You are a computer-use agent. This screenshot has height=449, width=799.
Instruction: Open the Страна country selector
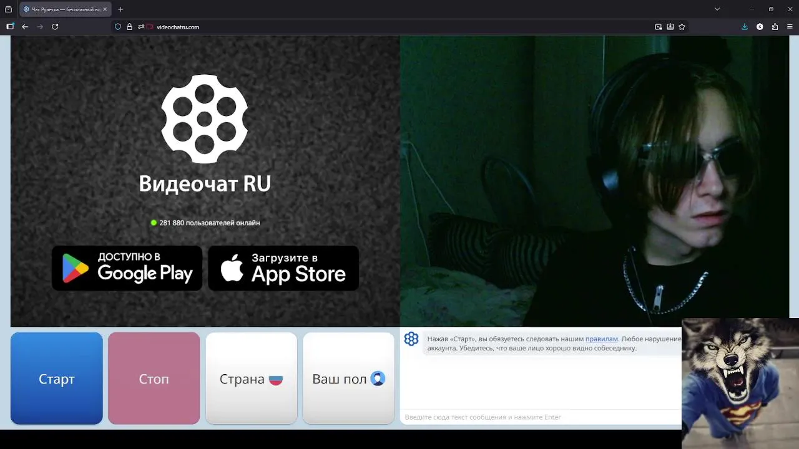[252, 379]
